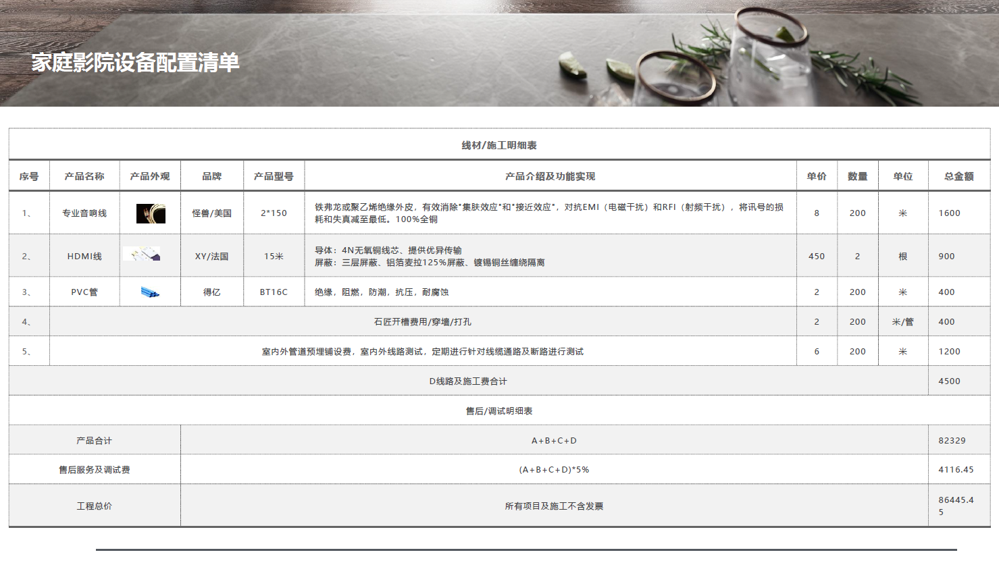Select row number 3、 cell

29,292
